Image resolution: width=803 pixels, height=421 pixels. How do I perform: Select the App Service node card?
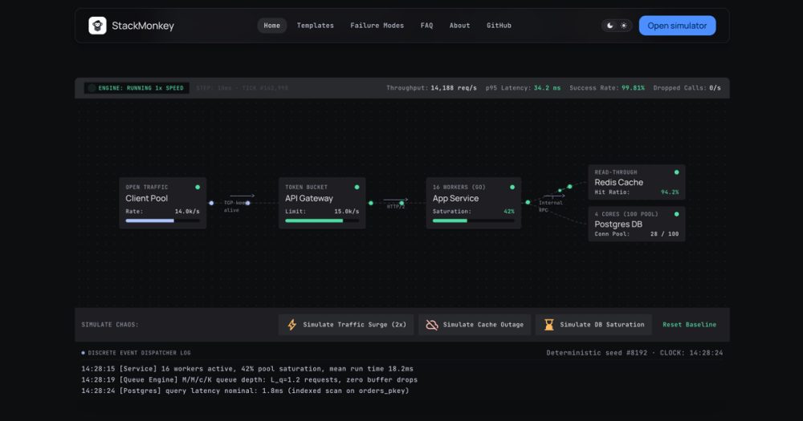point(474,203)
